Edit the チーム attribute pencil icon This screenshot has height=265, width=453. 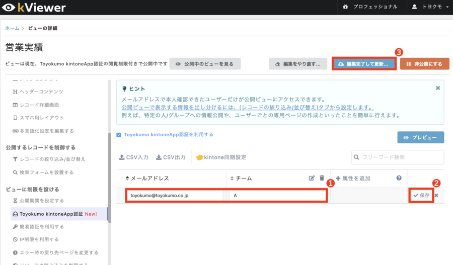pyautogui.click(x=312, y=178)
